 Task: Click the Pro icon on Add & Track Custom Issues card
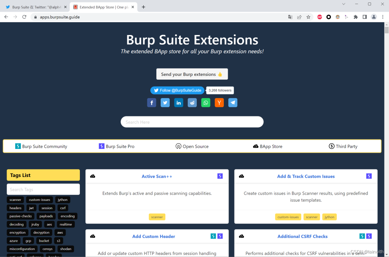pos(369,176)
